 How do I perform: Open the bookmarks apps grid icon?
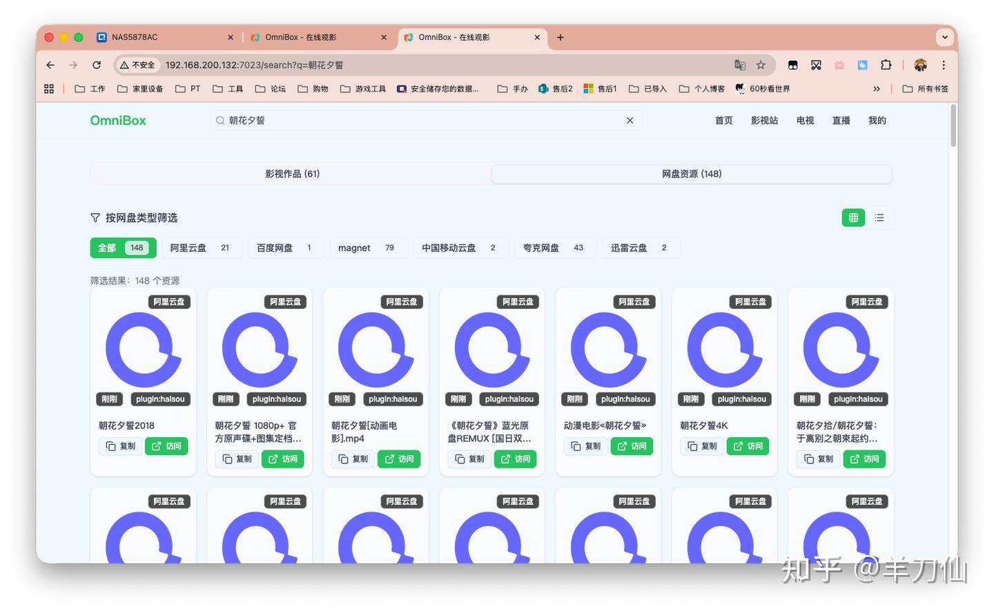tap(49, 89)
